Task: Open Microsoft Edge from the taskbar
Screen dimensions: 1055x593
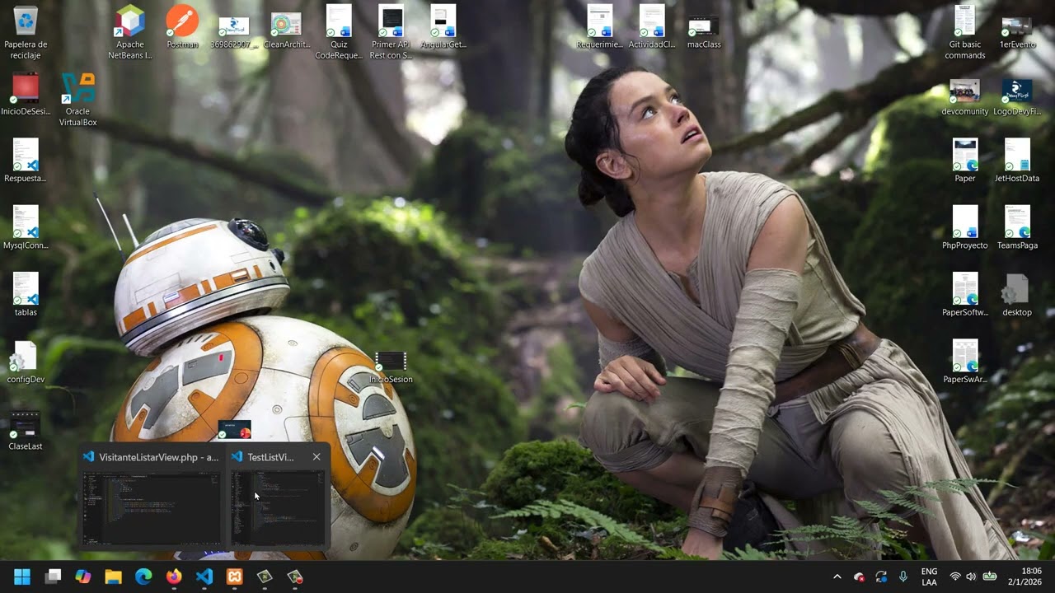Action: [143, 577]
